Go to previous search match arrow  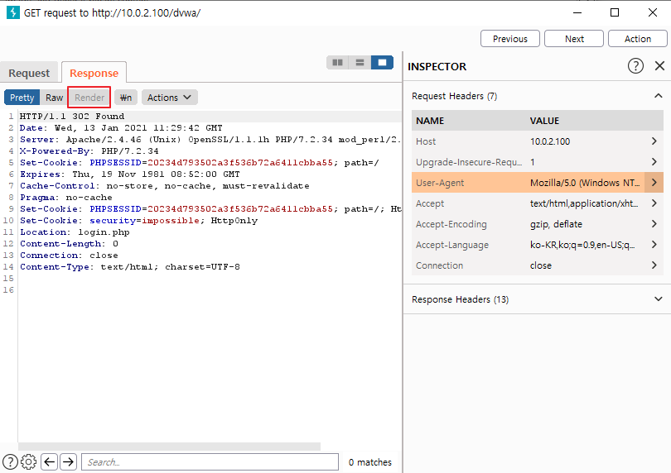pos(50,462)
